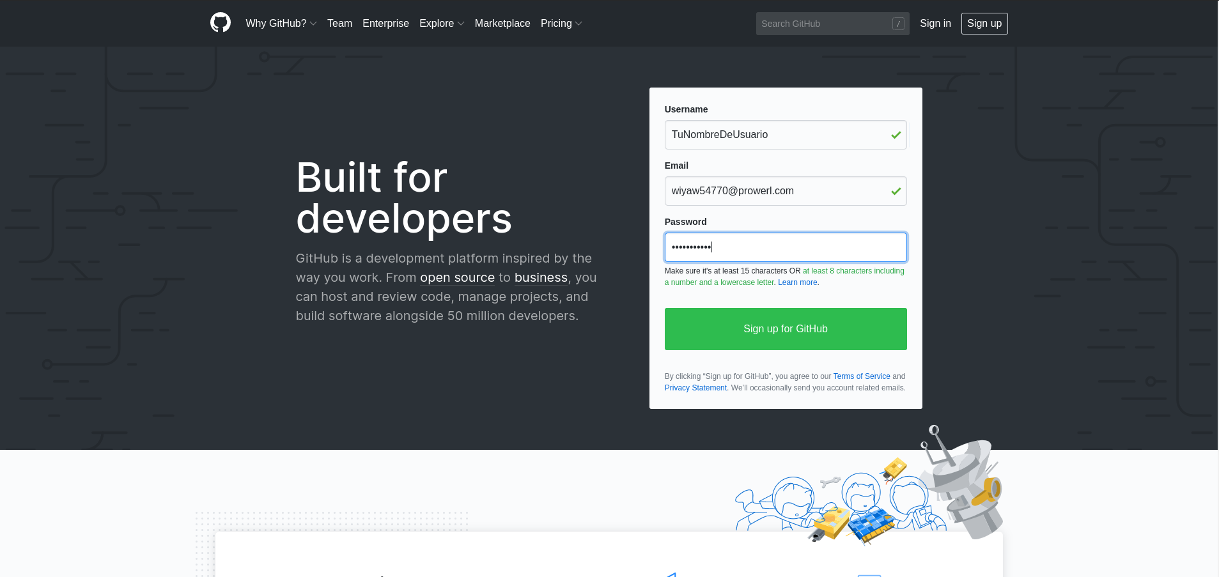Click the Built for developers heading

pos(404,197)
